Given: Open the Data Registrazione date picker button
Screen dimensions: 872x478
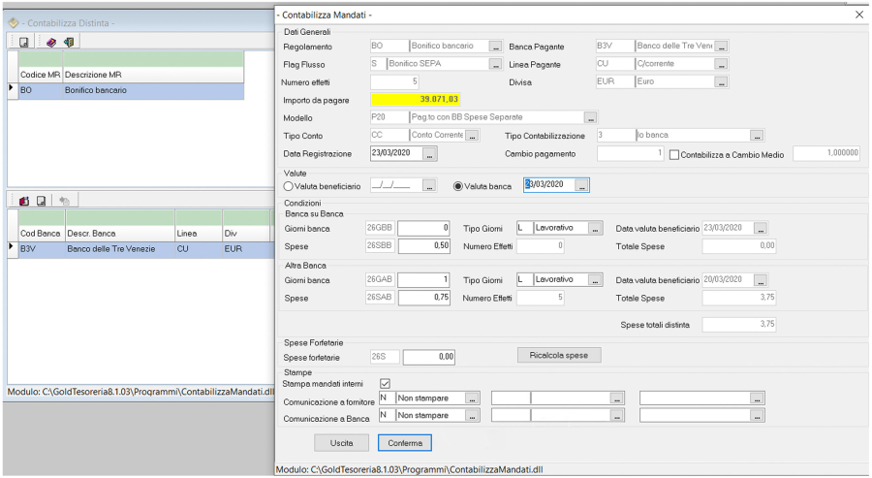Looking at the screenshot, I should [x=430, y=154].
